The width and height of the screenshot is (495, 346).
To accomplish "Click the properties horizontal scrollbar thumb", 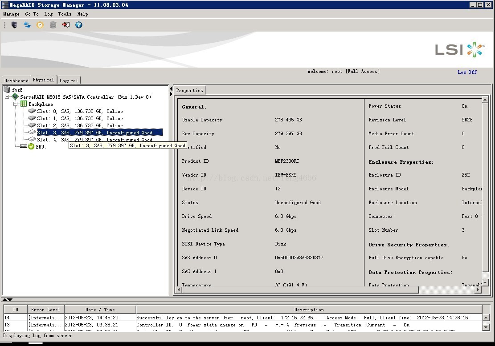I will point(300,290).
